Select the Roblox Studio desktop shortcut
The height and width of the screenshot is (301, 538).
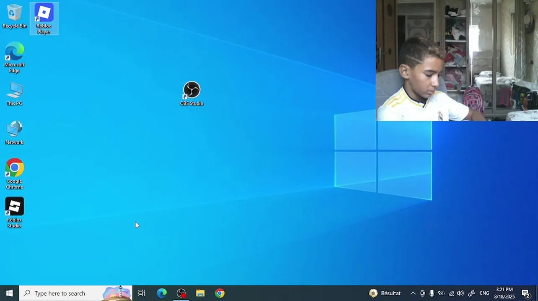coord(14,213)
